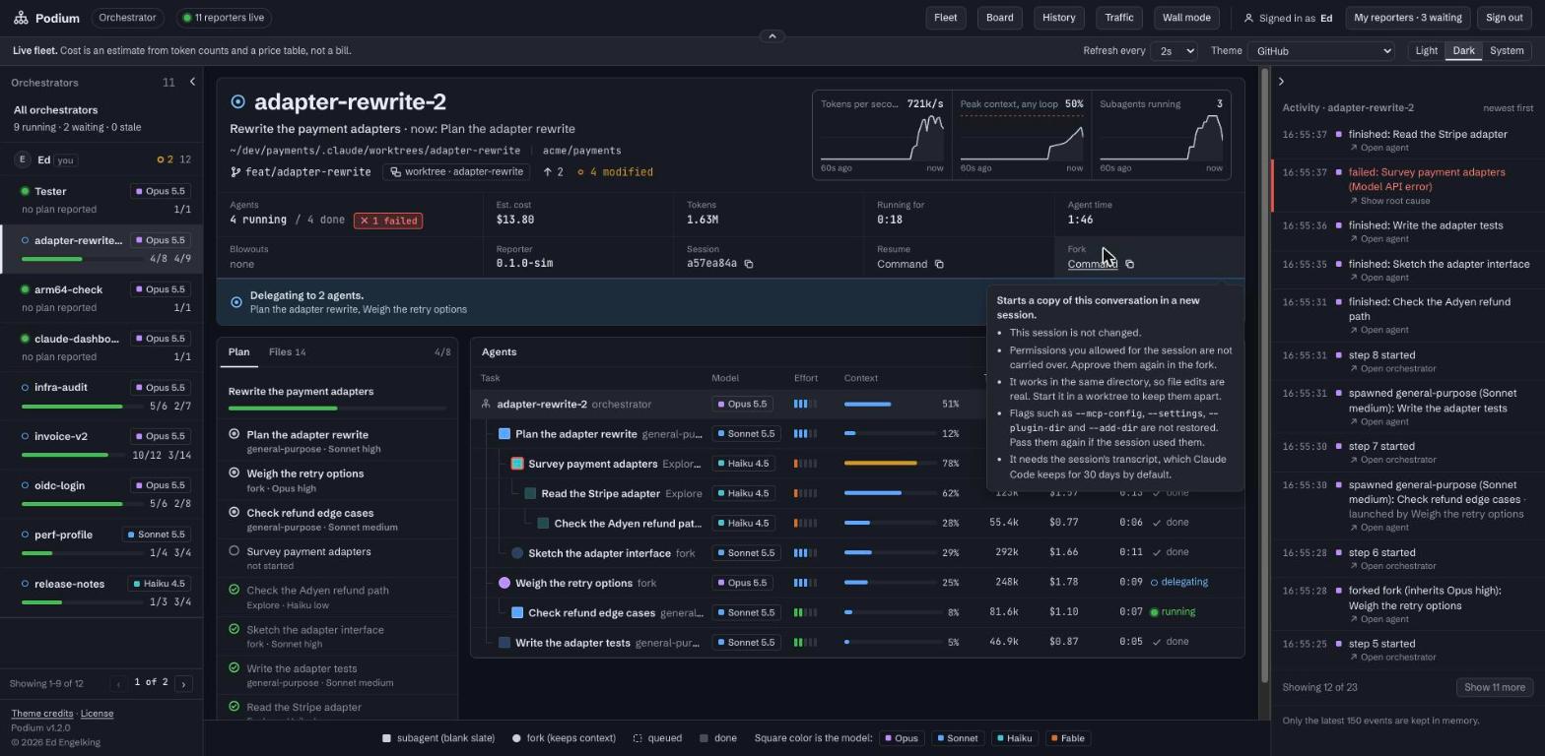This screenshot has height=756, width=1545.
Task: Open orchestrator for step 8 started
Action: 1392,369
